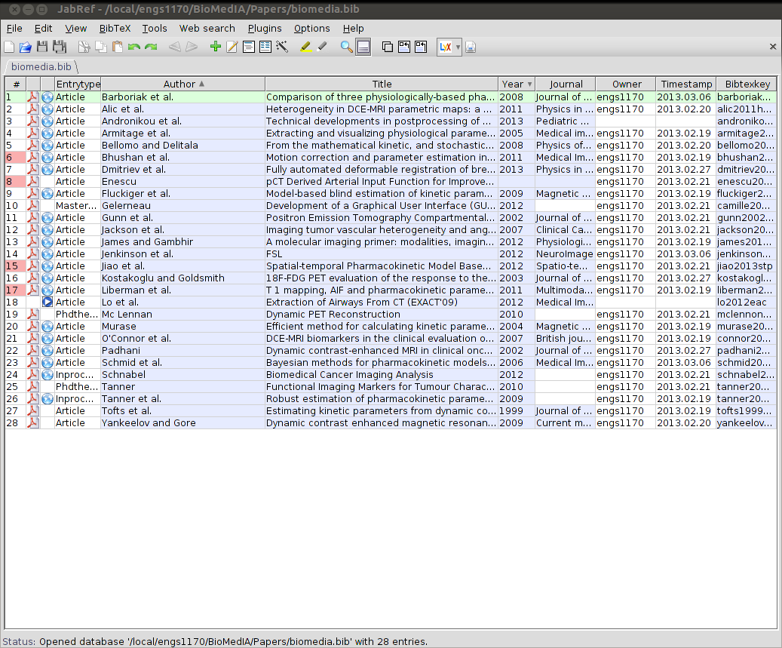782x648 pixels.
Task: Select 'jiao2013stp' bibtexkey cell
Action: (746, 266)
